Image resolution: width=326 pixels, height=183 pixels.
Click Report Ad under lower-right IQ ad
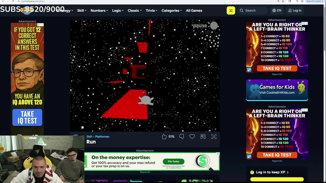[277, 161]
